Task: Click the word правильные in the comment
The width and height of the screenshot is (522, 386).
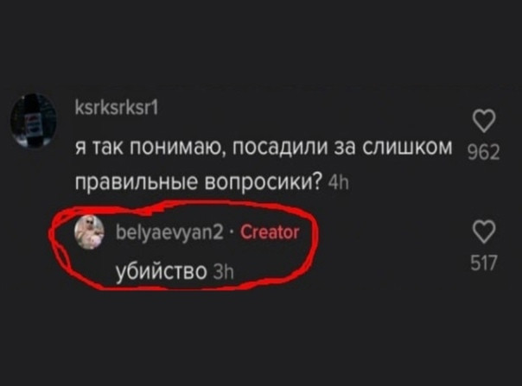Action: (137, 183)
